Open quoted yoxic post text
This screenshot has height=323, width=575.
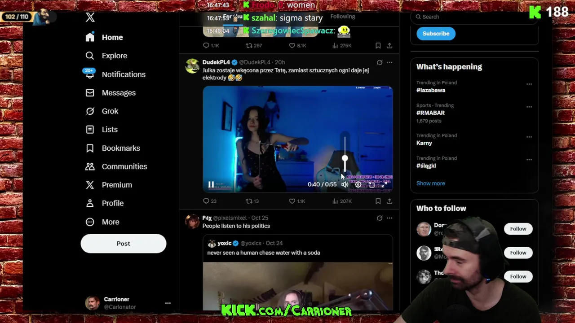pyautogui.click(x=264, y=253)
